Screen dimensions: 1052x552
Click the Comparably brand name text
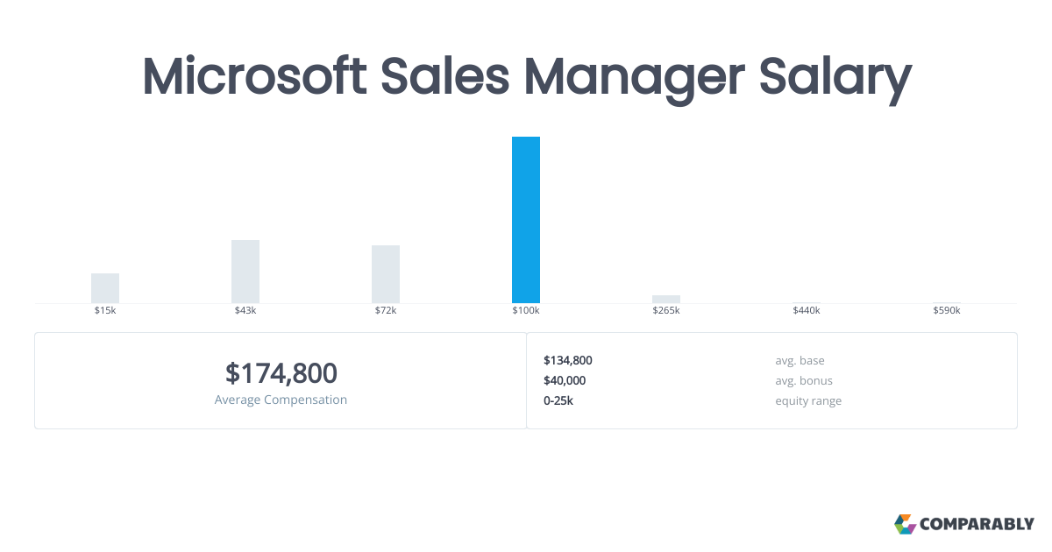[x=977, y=525]
